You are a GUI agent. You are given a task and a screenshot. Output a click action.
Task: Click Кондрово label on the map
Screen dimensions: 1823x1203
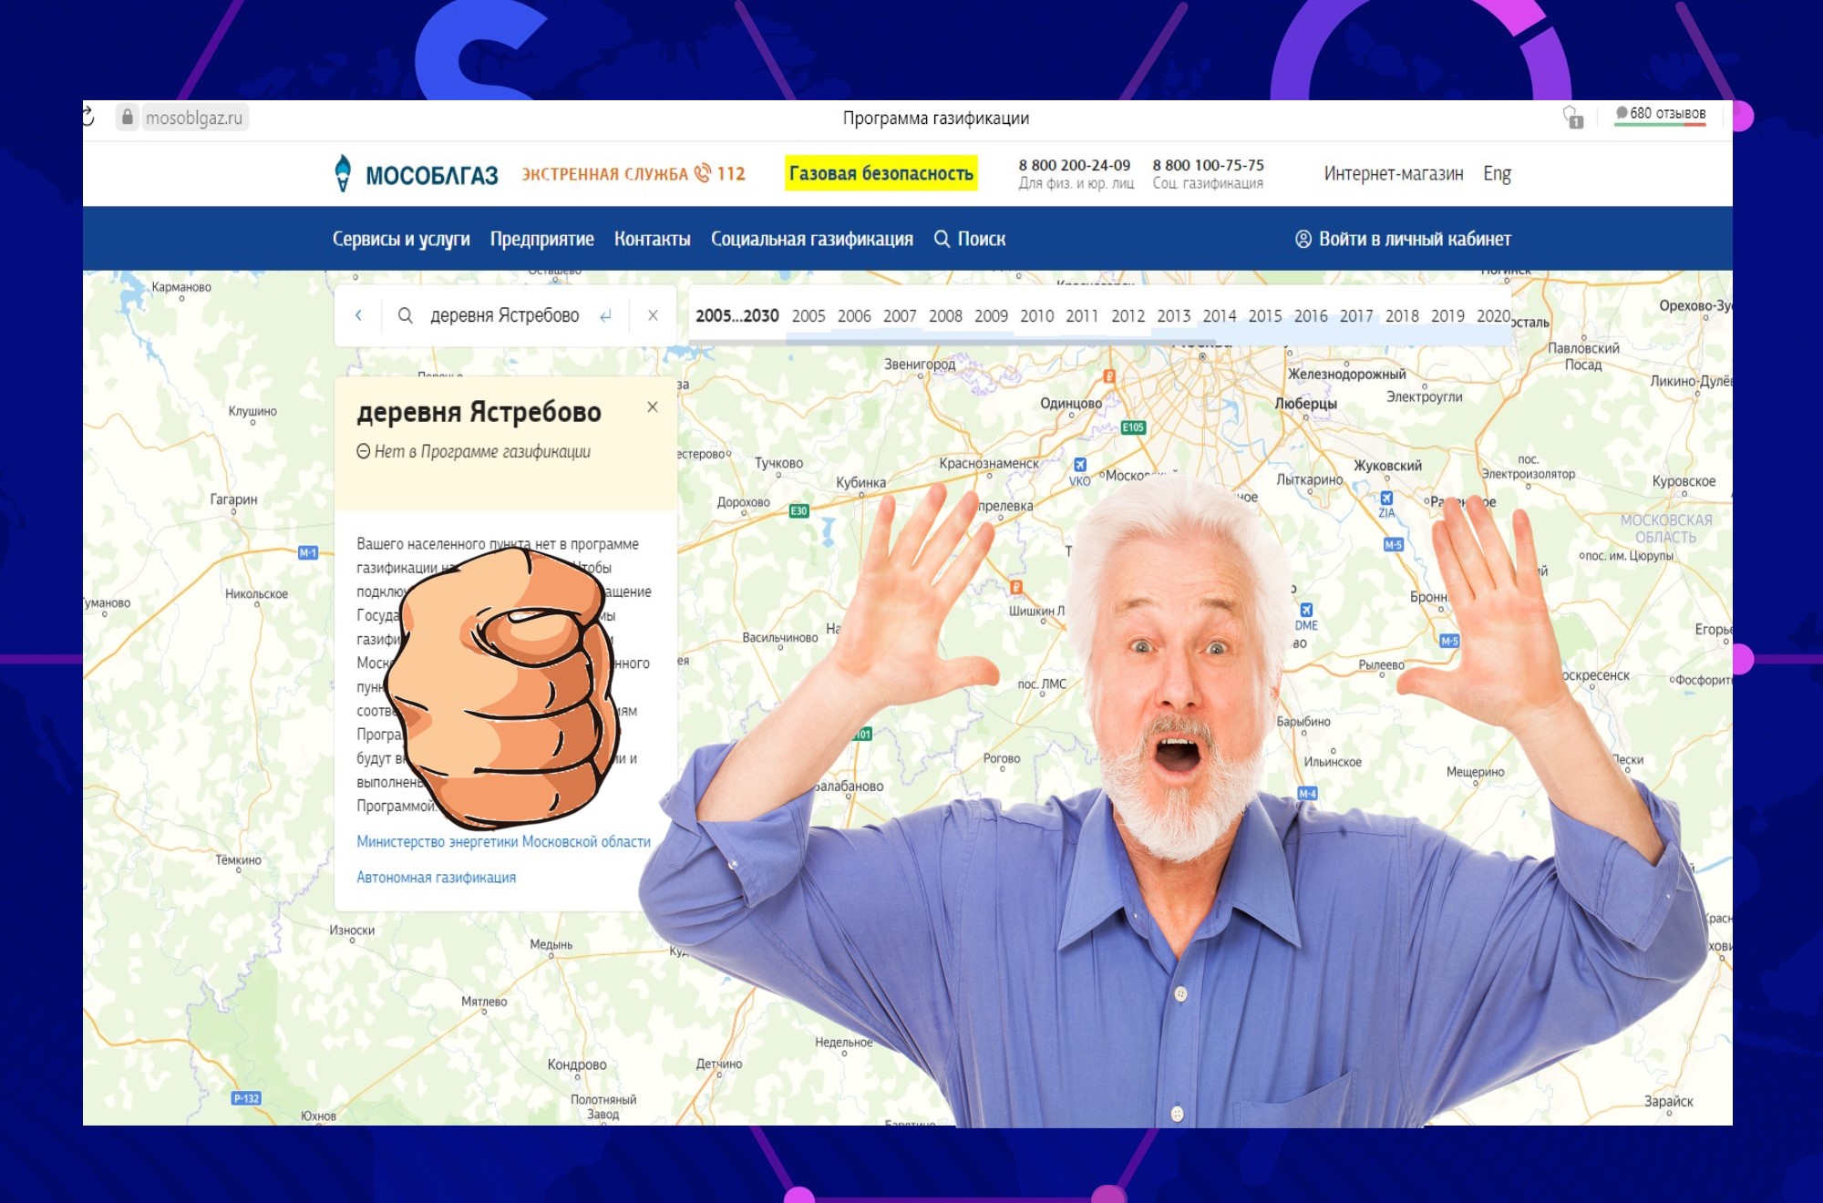577,1064
